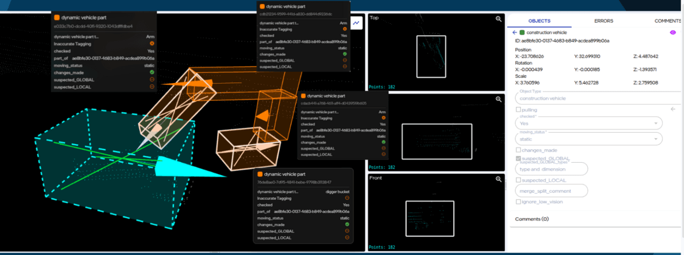Toggle the suspected_GLOBAL checkbox

[x=518, y=158]
